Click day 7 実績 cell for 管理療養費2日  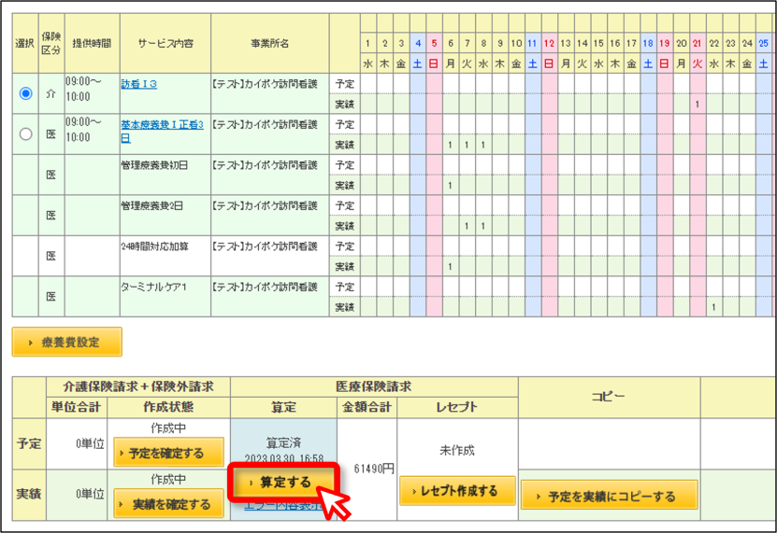coord(467,226)
